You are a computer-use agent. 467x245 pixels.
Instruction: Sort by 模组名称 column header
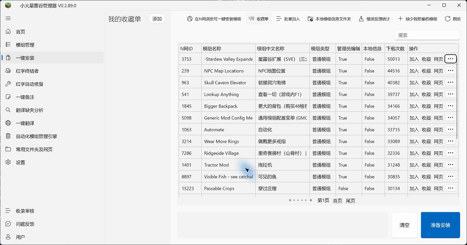tap(228, 48)
